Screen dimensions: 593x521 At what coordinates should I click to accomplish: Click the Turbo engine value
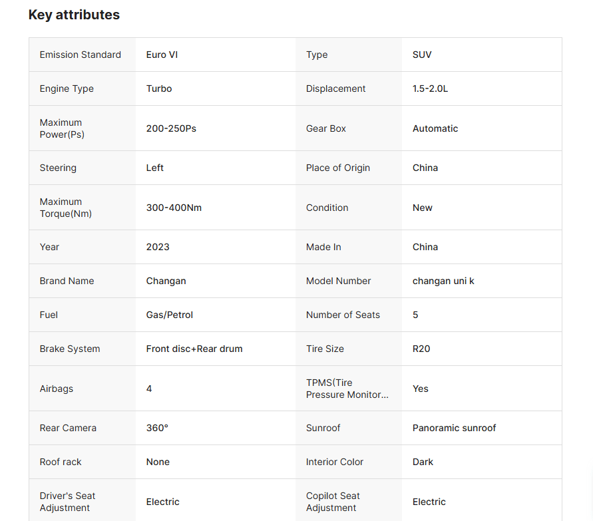[x=159, y=88]
